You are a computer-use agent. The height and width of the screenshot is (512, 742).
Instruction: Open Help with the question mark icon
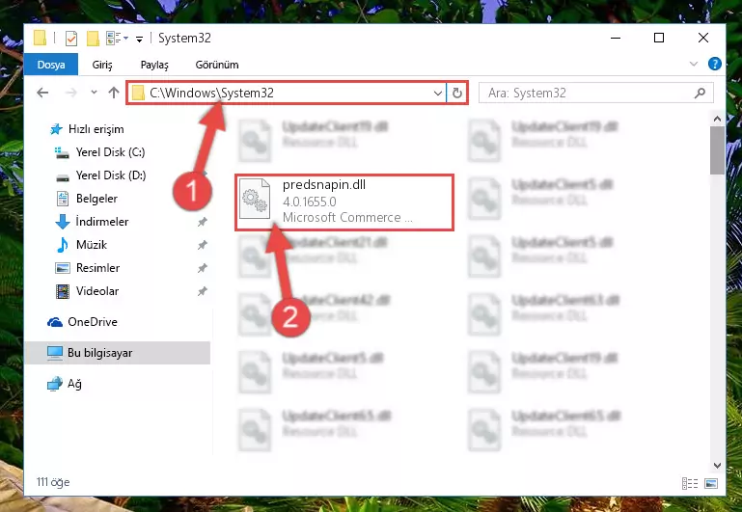click(x=715, y=64)
